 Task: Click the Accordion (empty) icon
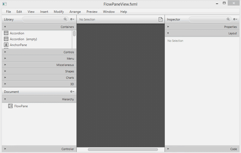6,39
